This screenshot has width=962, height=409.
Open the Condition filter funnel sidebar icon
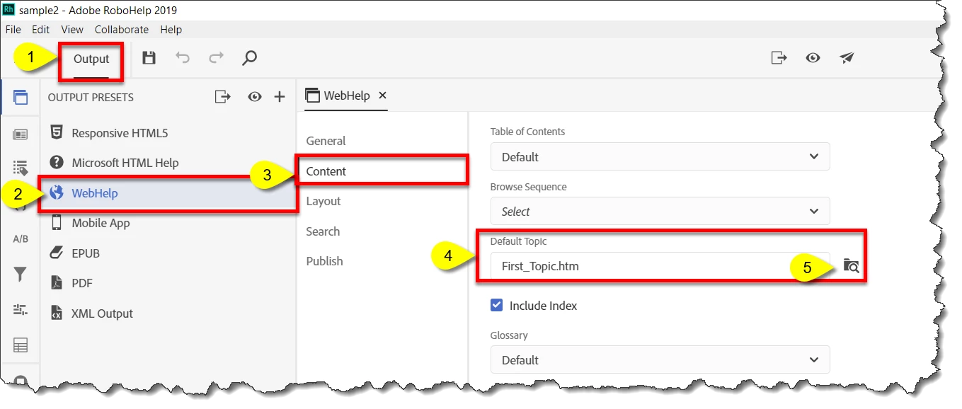click(21, 275)
